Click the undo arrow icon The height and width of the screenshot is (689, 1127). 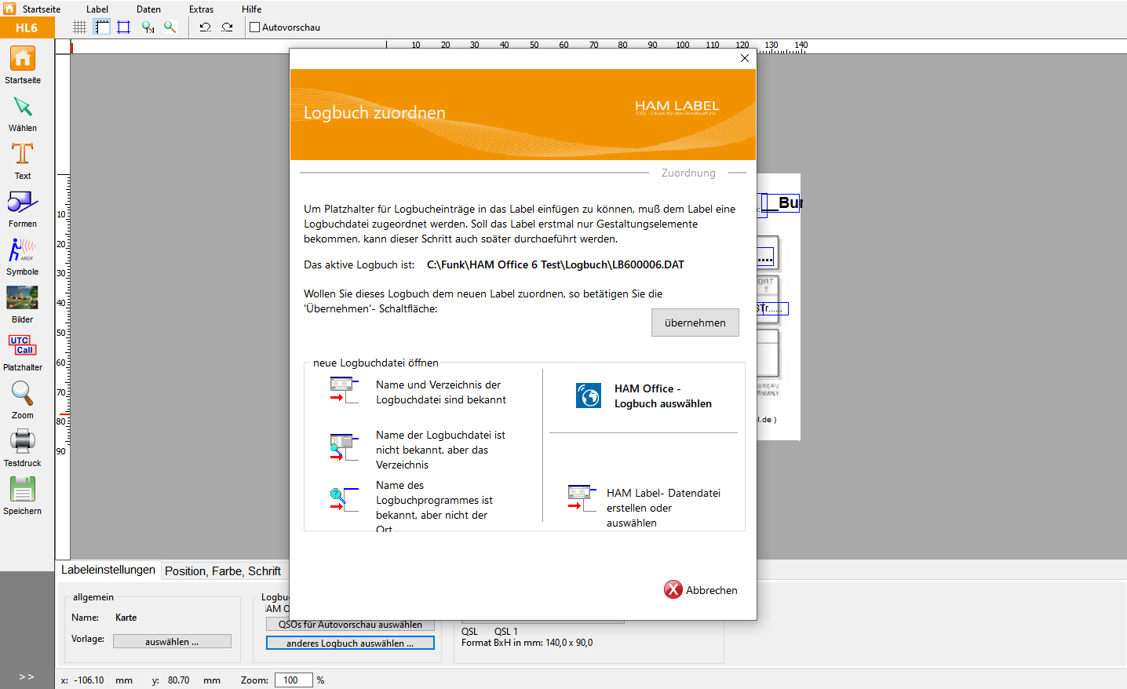pyautogui.click(x=205, y=27)
